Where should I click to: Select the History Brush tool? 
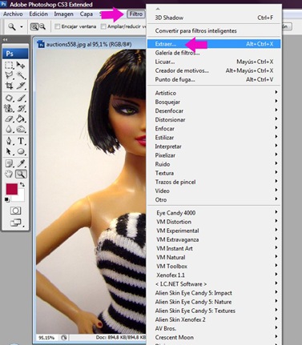pos(21,108)
